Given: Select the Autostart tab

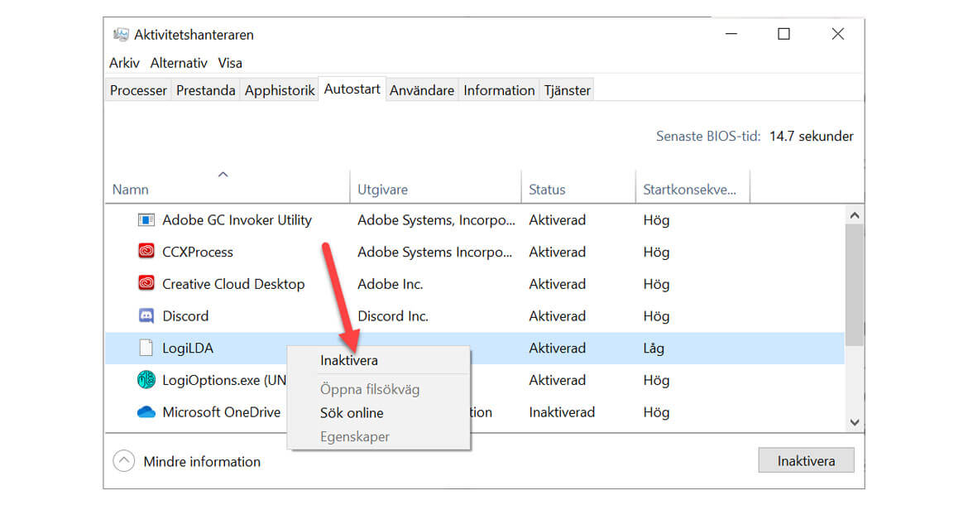Looking at the screenshot, I should click(x=352, y=89).
